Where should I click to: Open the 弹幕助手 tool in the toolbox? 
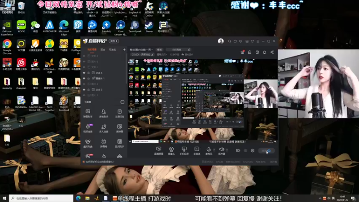(88, 114)
